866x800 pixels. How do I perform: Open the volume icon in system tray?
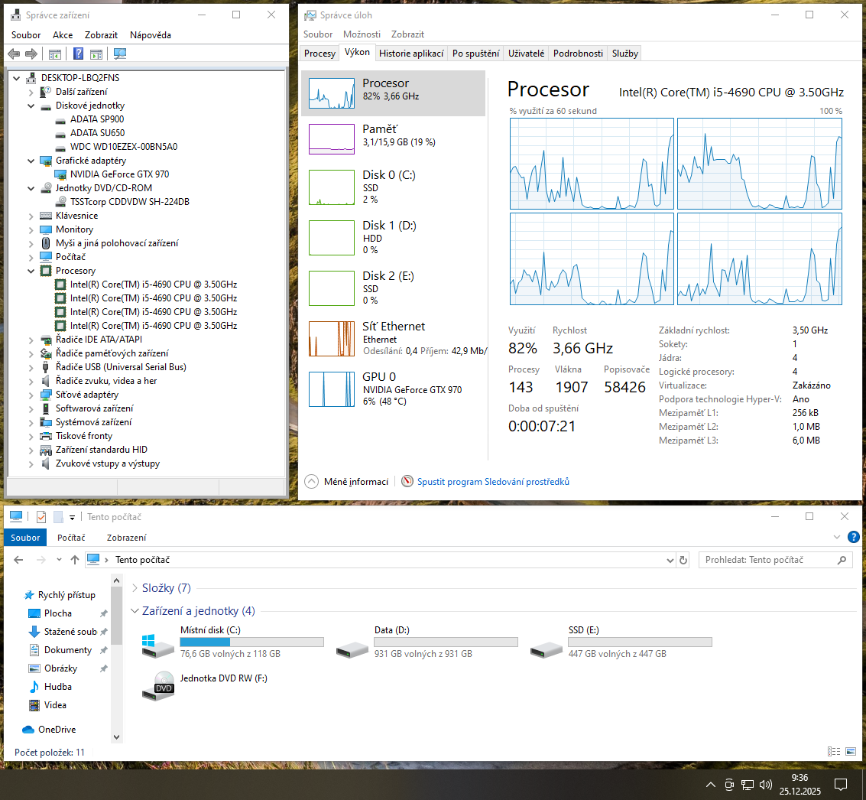(766, 785)
